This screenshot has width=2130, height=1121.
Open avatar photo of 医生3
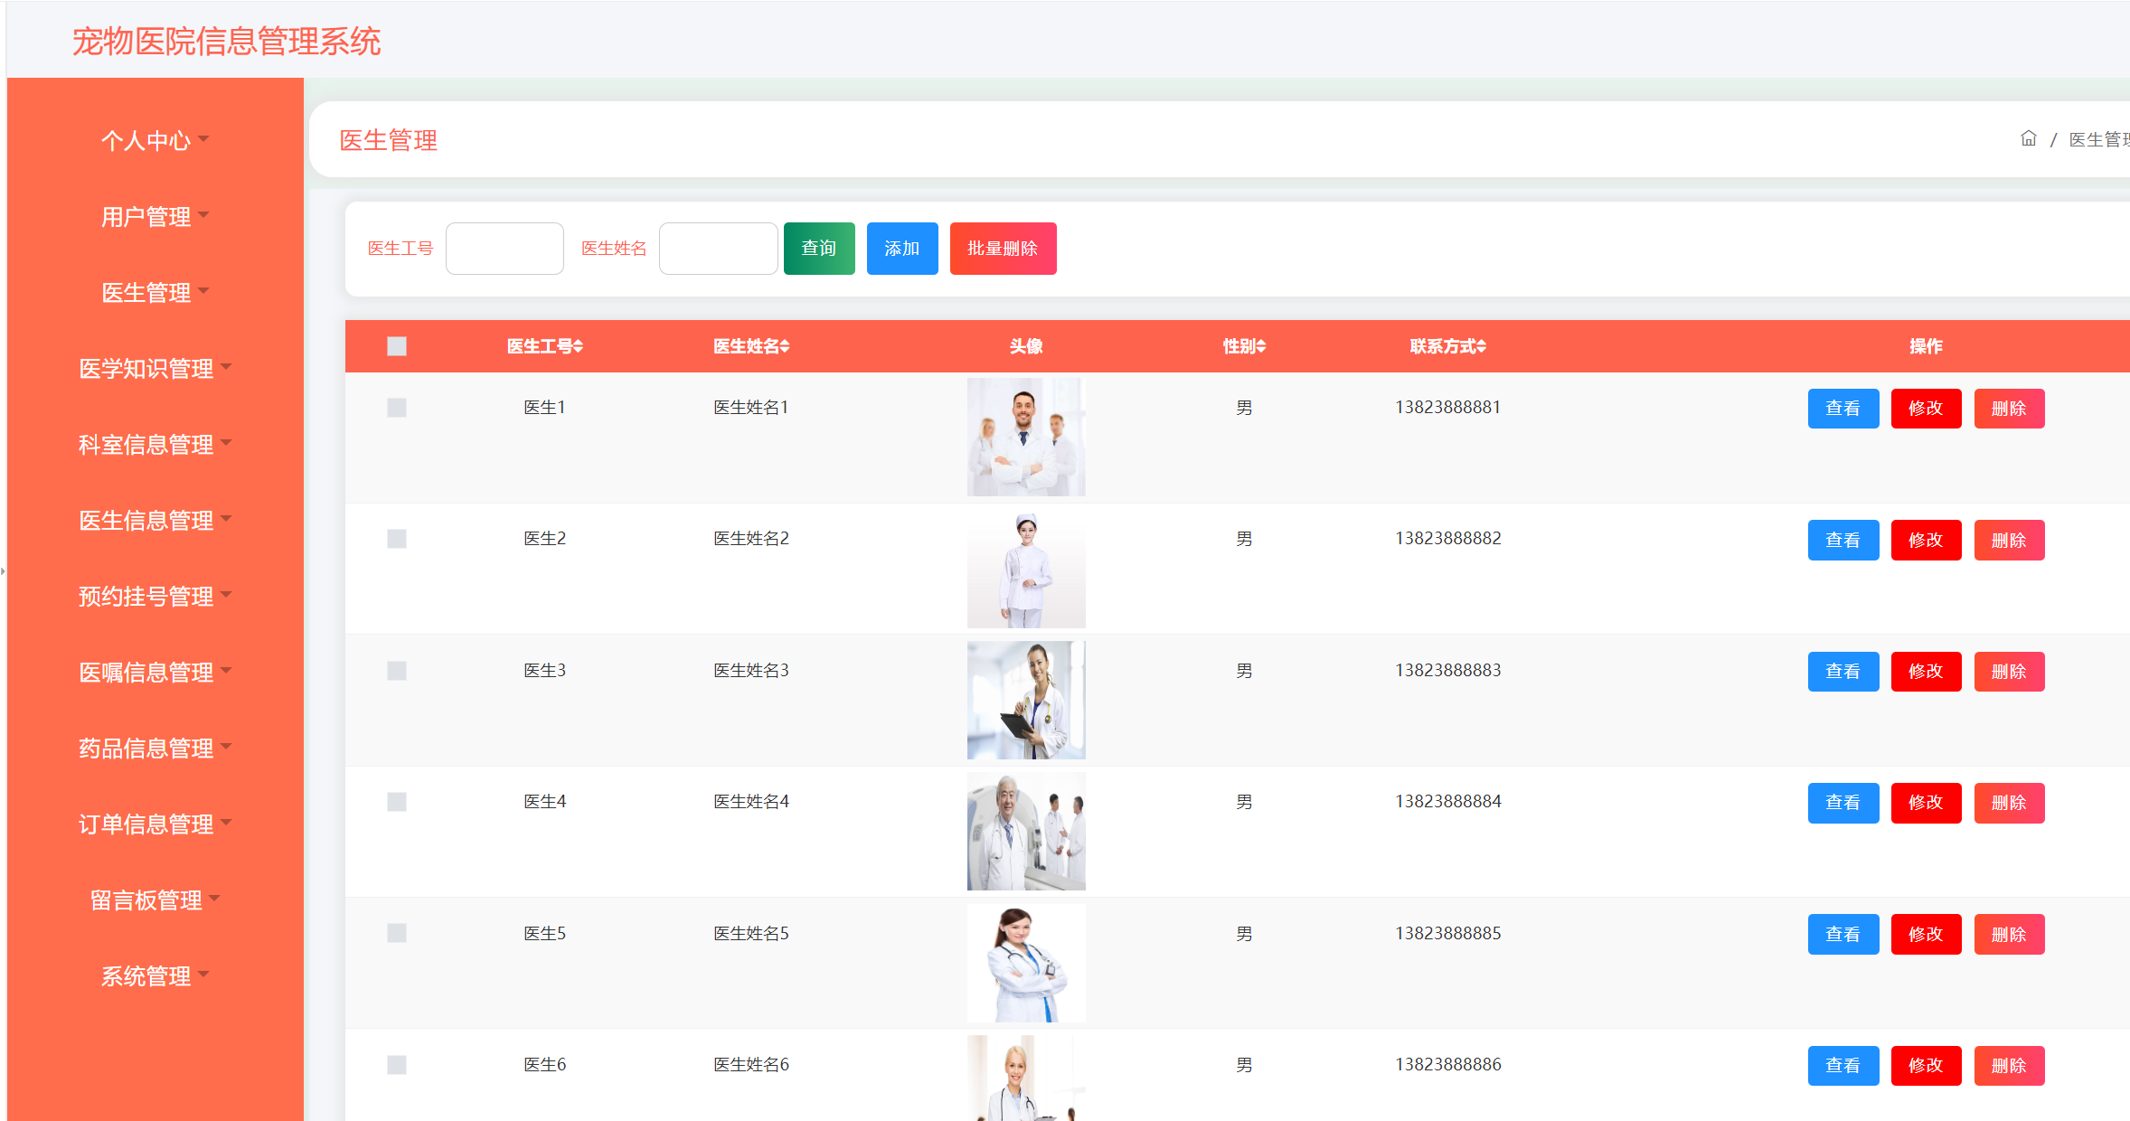click(x=1025, y=700)
